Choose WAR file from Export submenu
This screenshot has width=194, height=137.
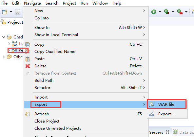(167, 104)
